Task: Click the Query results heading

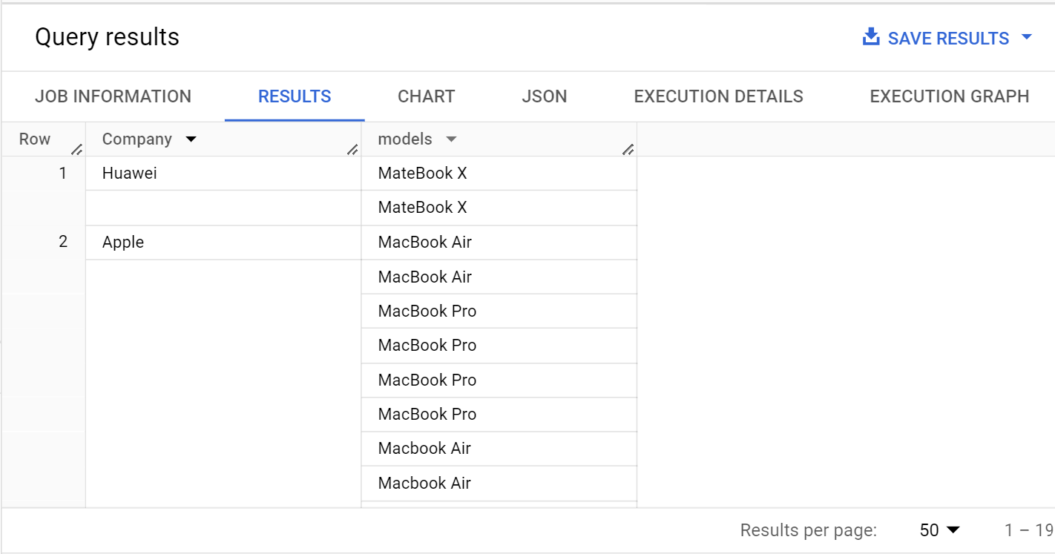Action: click(x=108, y=37)
